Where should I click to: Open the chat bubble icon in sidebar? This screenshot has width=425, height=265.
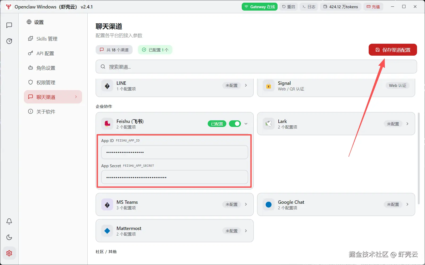[x=9, y=25]
